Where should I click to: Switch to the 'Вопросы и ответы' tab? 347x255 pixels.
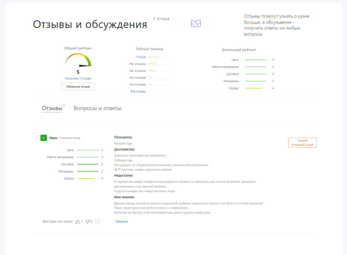click(97, 108)
